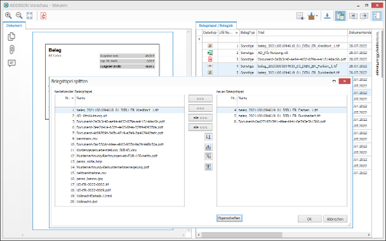The image size is (386, 241).
Task: Click Dateityp column header
Action: 210,33
